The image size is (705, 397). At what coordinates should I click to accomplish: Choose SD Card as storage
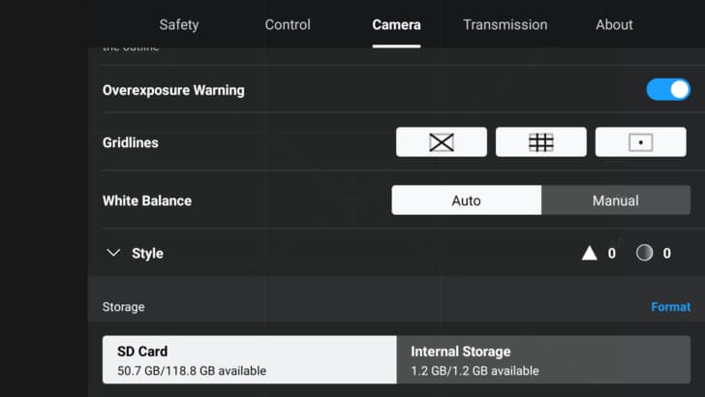click(x=250, y=360)
